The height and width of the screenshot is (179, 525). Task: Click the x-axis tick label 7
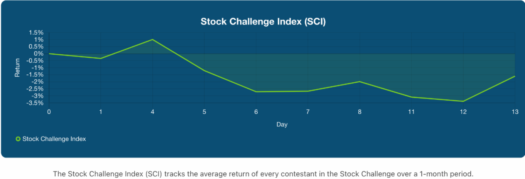pyautogui.click(x=308, y=112)
